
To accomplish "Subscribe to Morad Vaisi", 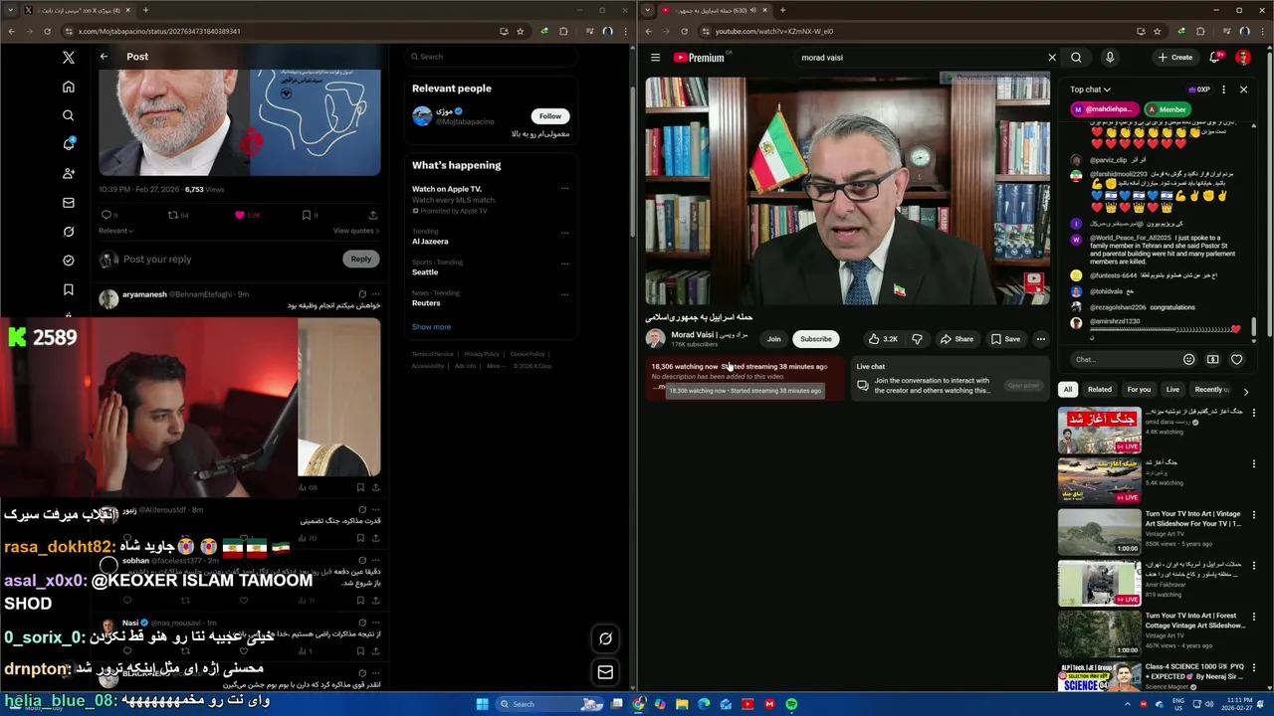I will click(x=816, y=339).
